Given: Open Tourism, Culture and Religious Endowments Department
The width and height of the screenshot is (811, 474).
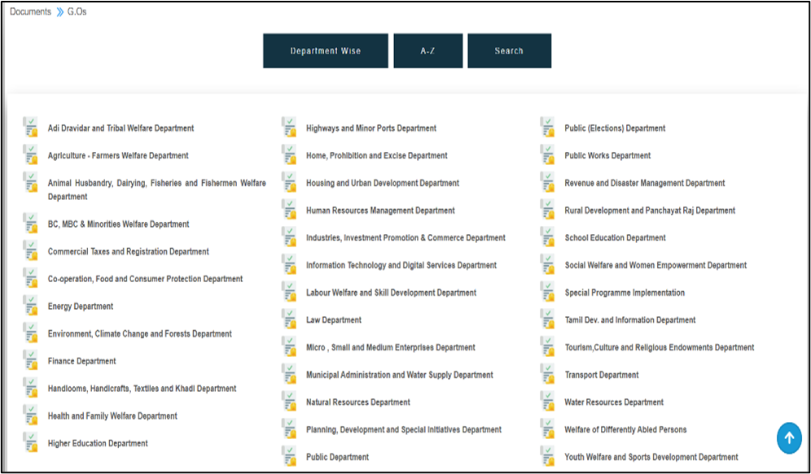Looking at the screenshot, I should (x=660, y=347).
